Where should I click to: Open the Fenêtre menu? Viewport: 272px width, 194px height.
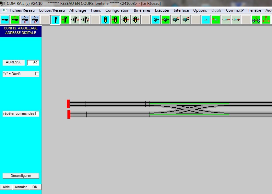254,10
